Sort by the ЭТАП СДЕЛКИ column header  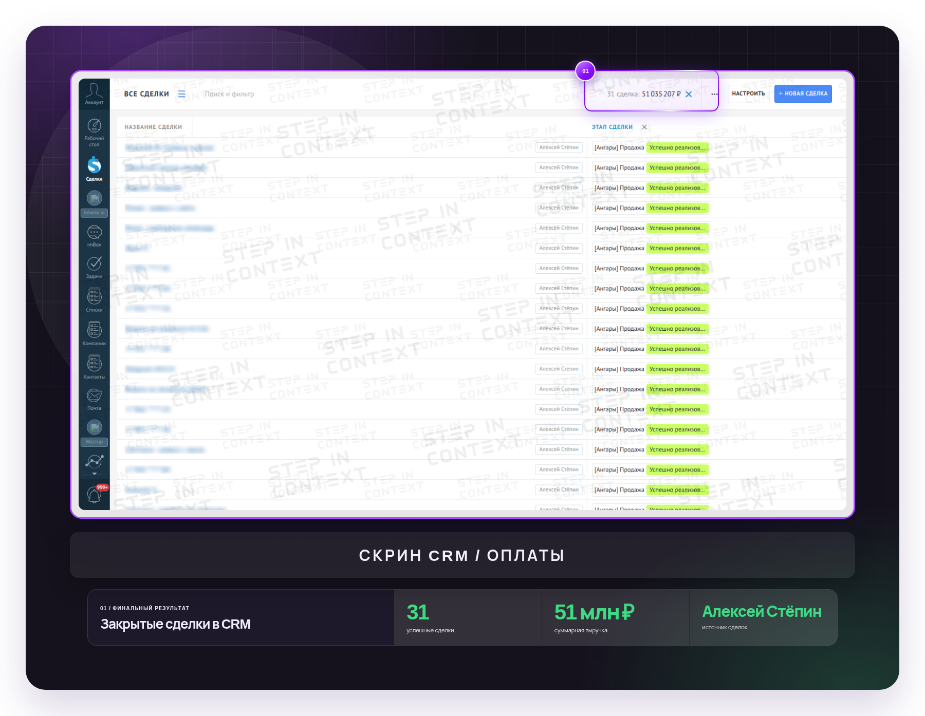coord(612,127)
